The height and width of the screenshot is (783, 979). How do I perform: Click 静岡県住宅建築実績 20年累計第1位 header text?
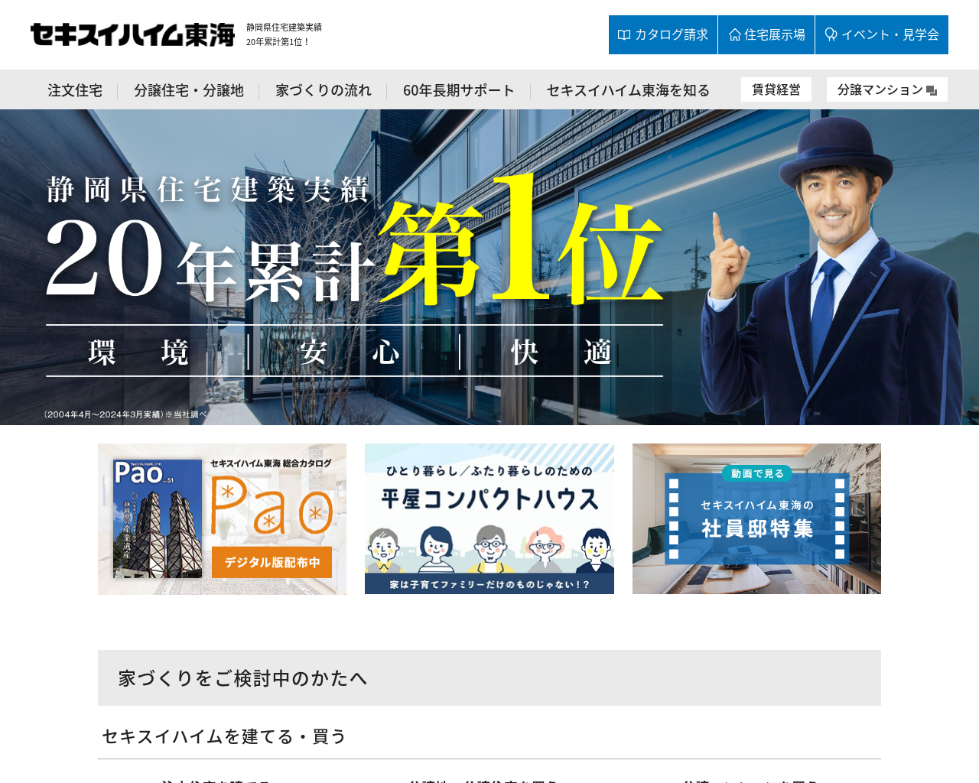(x=284, y=34)
